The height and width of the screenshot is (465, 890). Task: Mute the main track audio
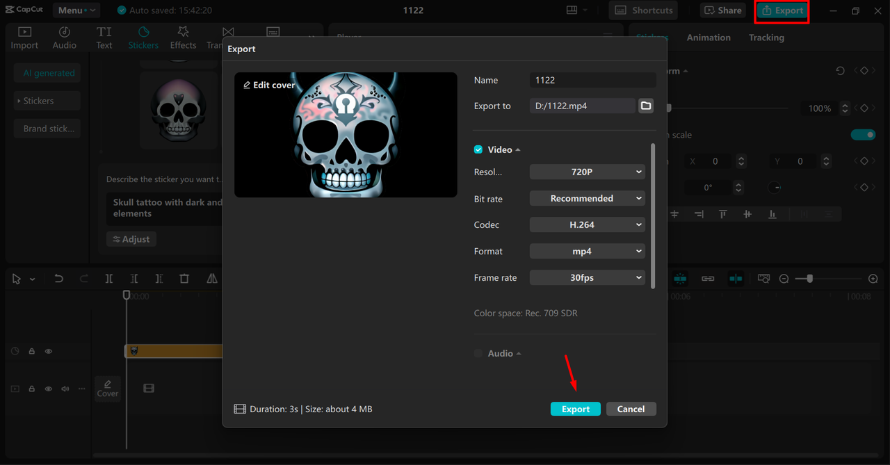[x=65, y=389]
